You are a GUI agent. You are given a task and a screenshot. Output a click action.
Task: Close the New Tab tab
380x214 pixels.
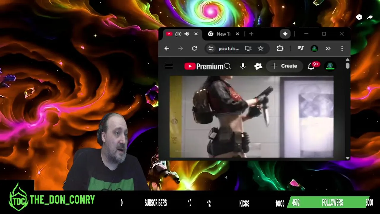point(237,34)
